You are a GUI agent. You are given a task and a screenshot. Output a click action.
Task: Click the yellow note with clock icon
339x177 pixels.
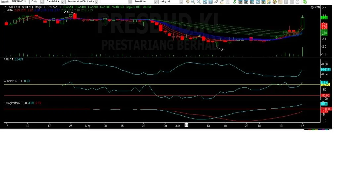[x=269, y=2]
